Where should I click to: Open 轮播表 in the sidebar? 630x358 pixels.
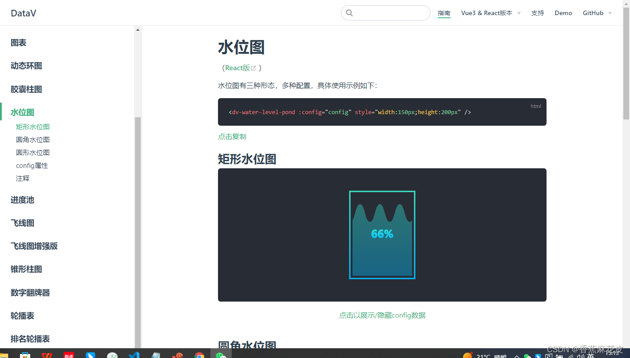23,316
